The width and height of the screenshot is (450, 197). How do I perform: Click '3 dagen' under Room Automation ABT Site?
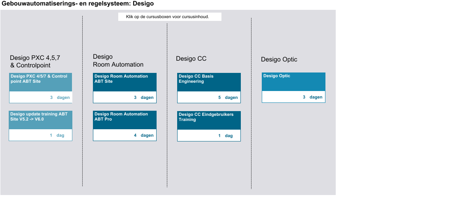coord(144,98)
